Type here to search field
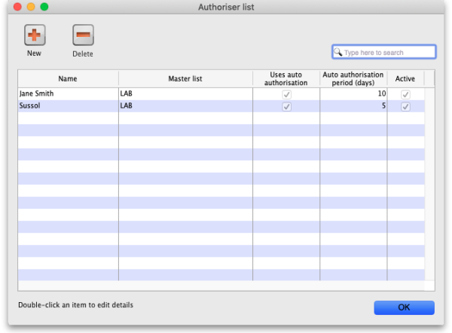This screenshot has width=452, height=333. click(x=388, y=53)
